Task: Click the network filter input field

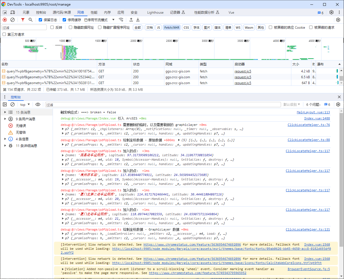Action: [24, 27]
